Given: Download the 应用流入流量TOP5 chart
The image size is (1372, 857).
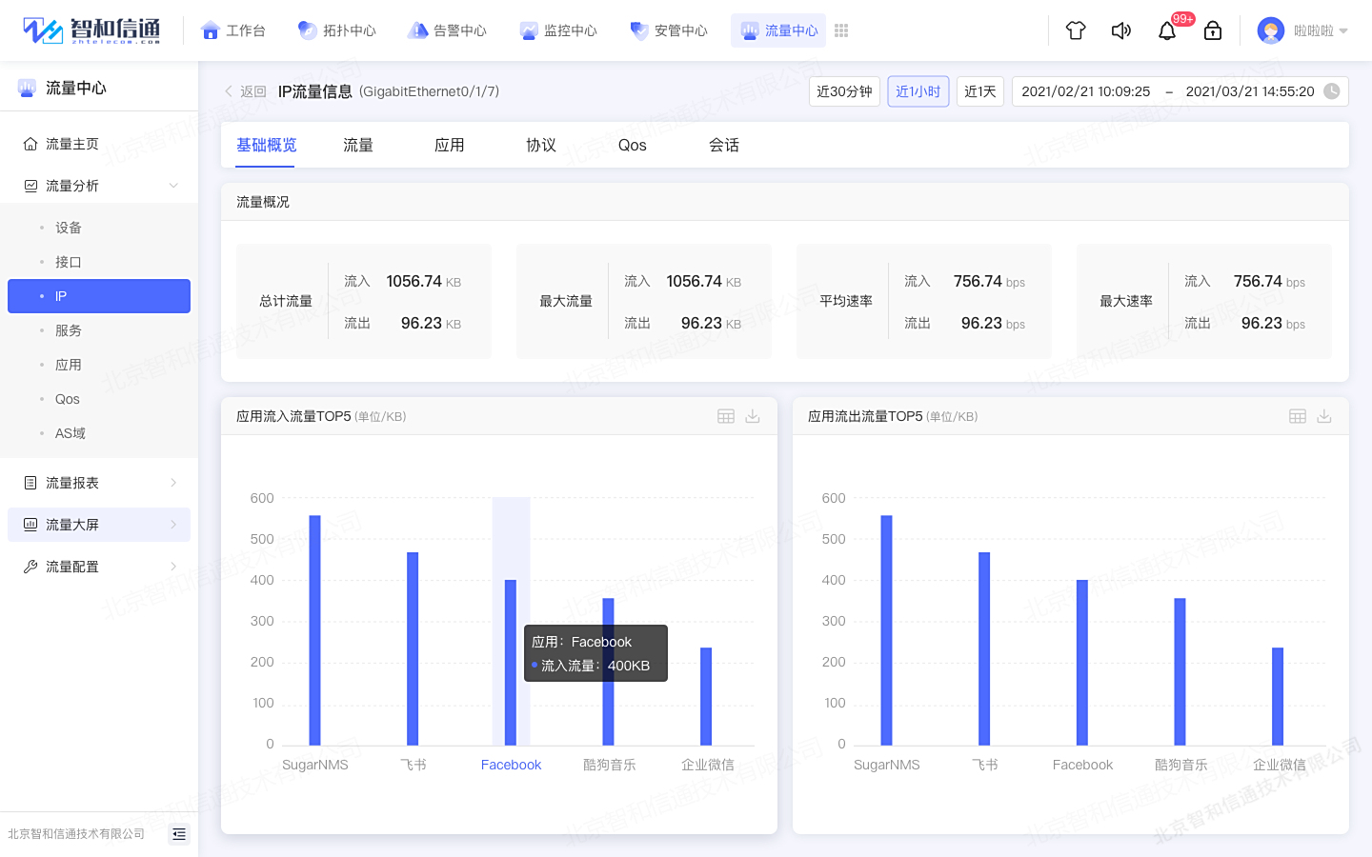Looking at the screenshot, I should (753, 416).
